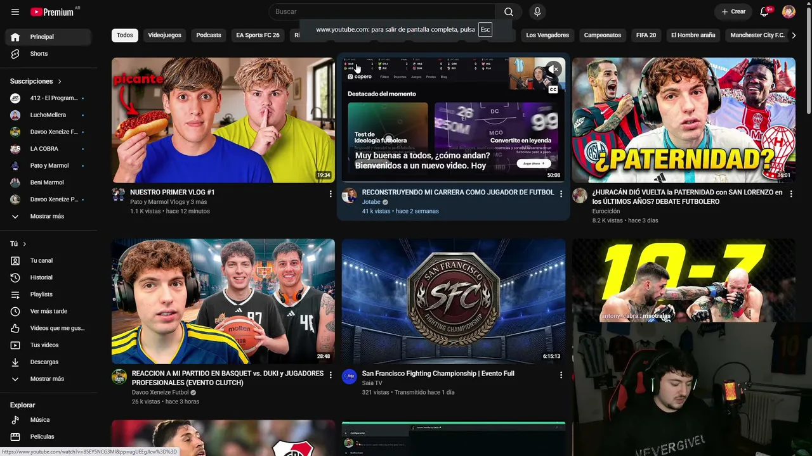Start voice search with the microphone icon

click(537, 12)
